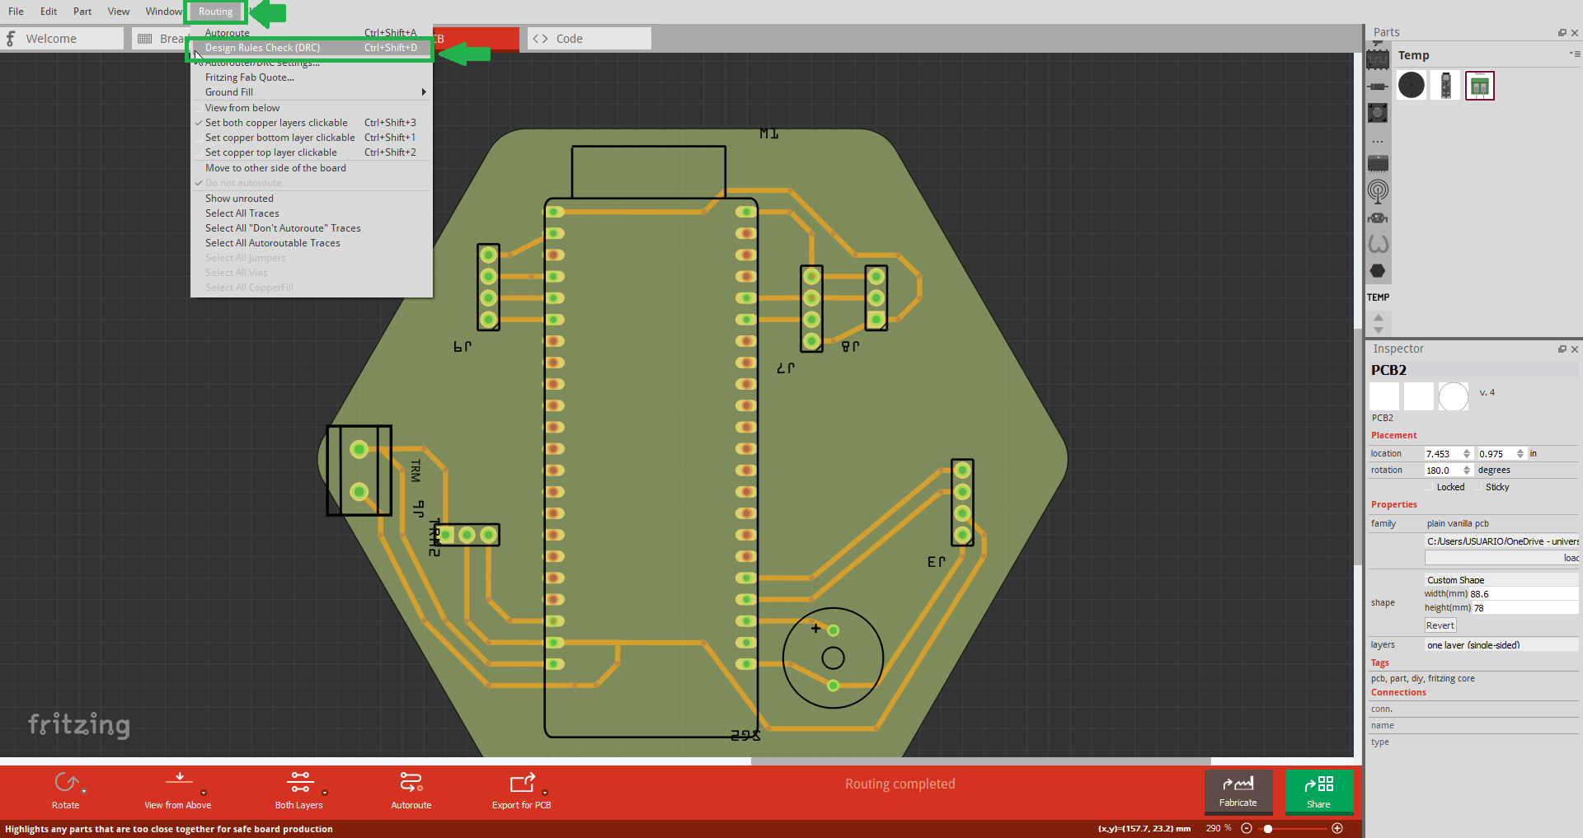Click the parts bin scroll up arrow
The height and width of the screenshot is (838, 1583).
(1379, 317)
